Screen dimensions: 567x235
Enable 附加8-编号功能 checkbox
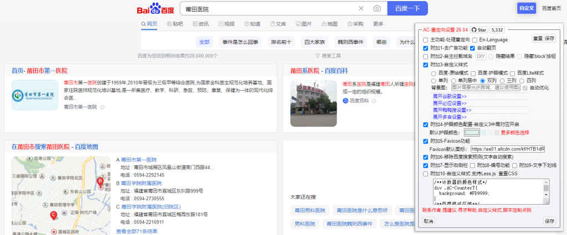coord(472,165)
